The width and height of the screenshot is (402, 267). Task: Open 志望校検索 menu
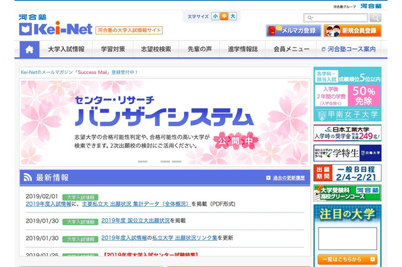click(156, 49)
